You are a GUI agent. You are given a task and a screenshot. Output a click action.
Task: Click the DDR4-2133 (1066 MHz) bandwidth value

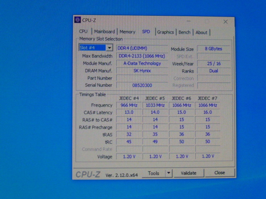pos(142,56)
